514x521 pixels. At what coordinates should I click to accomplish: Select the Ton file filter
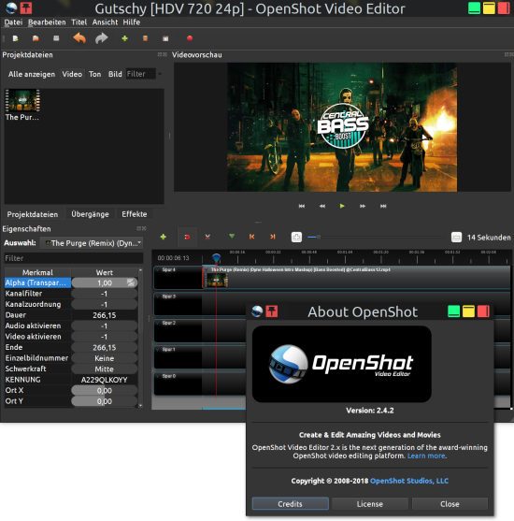(x=95, y=74)
